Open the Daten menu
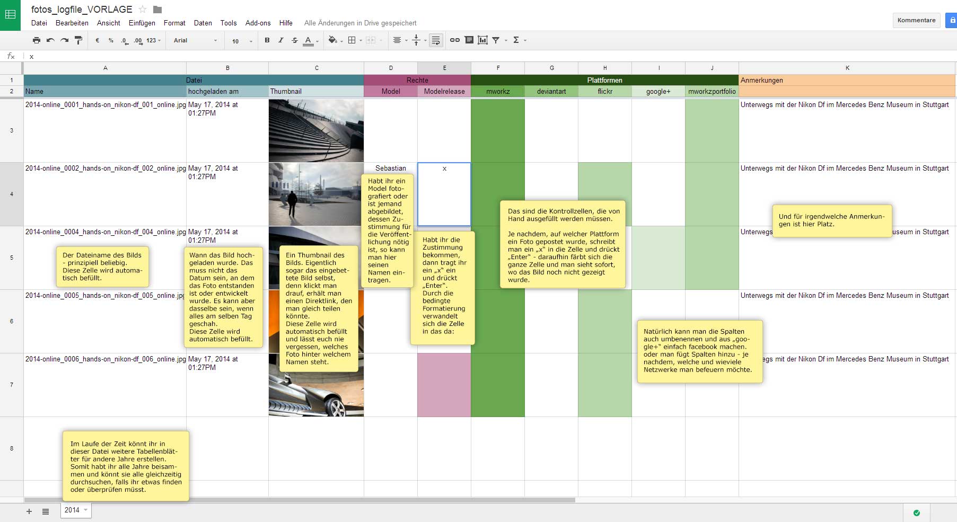Screen dimensions: 957x522 pyautogui.click(x=203, y=23)
